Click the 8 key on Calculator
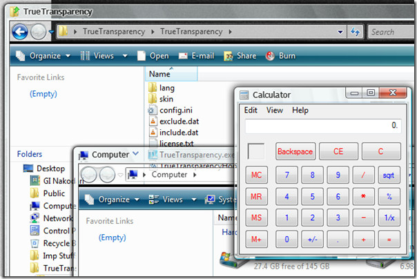 tap(312, 175)
